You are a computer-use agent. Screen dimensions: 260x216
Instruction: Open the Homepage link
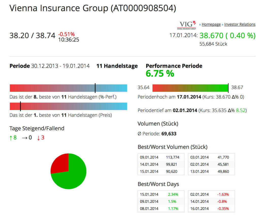211,24
